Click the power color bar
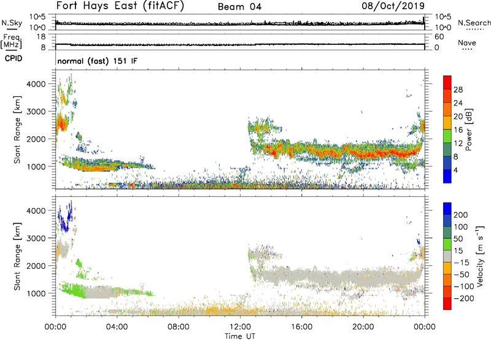The height and width of the screenshot is (340, 491). tap(447, 129)
